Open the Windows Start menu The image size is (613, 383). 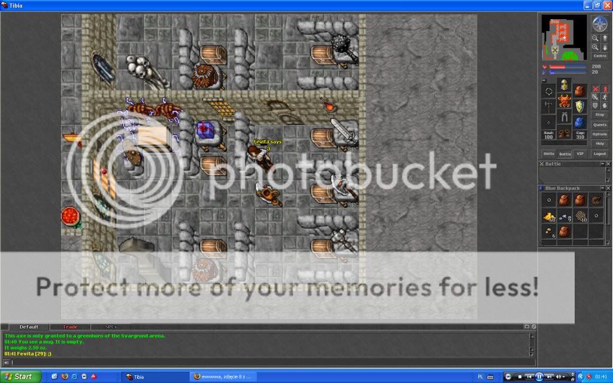(21, 377)
